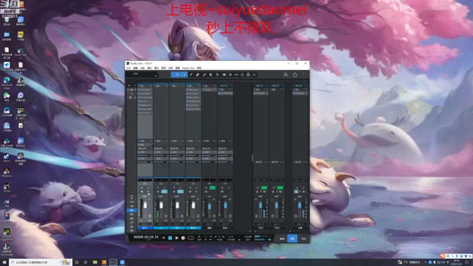
Task: Toggle Pro-Q 3 power on channel 1
Action: point(139,101)
